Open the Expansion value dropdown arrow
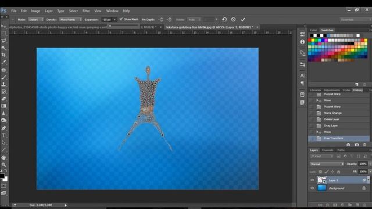372x209 pixels. [115, 20]
